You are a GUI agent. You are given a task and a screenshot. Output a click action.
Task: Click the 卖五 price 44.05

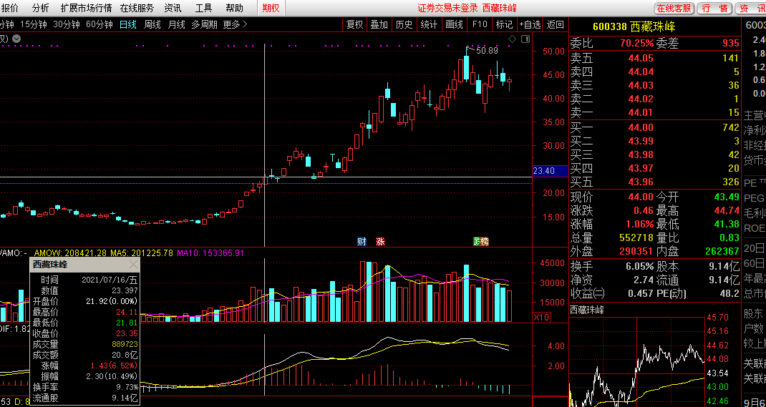pos(641,59)
